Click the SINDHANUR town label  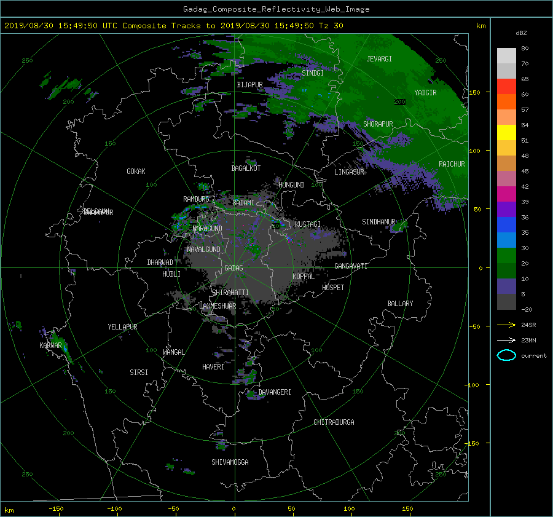pos(378,222)
